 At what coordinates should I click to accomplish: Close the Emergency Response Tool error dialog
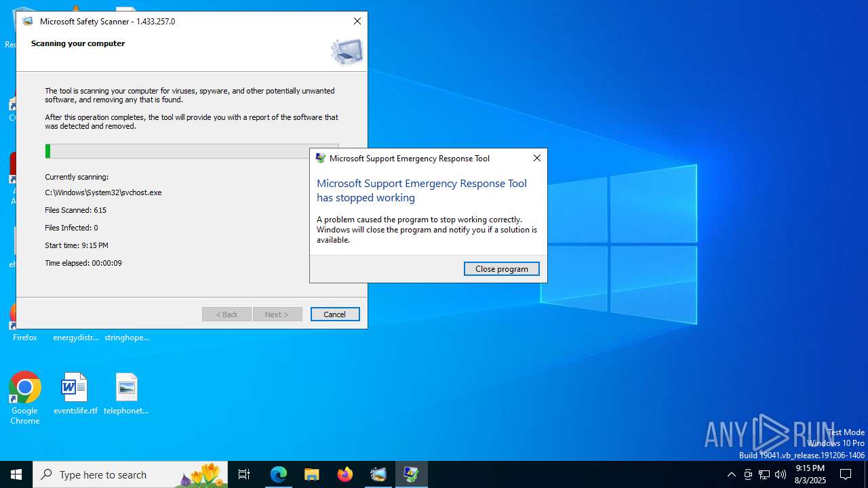point(536,158)
